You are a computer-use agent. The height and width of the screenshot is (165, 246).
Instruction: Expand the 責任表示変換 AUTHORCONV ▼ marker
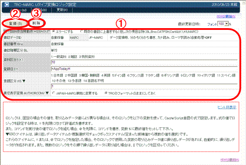pos(47,93)
